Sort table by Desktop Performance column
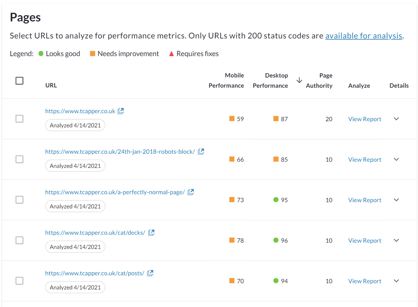 click(x=270, y=80)
